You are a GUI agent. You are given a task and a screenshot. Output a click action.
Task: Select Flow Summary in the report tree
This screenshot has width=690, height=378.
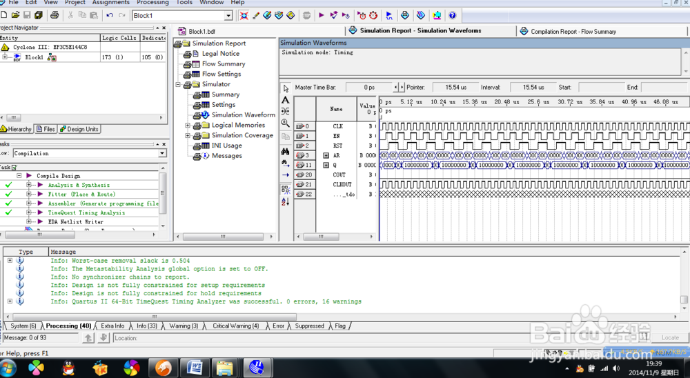224,64
